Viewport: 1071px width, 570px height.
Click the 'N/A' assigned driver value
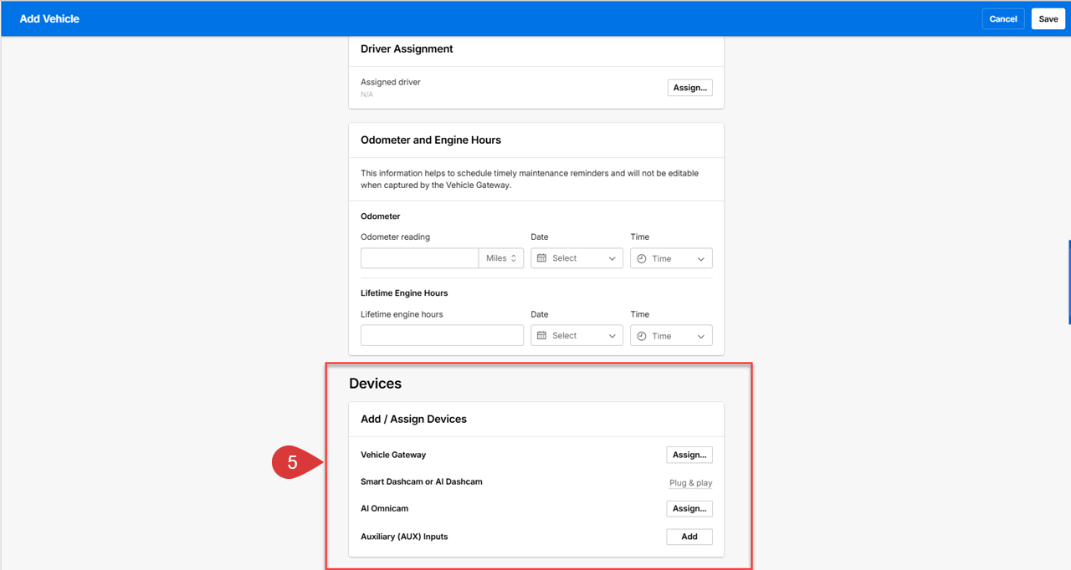coord(366,94)
